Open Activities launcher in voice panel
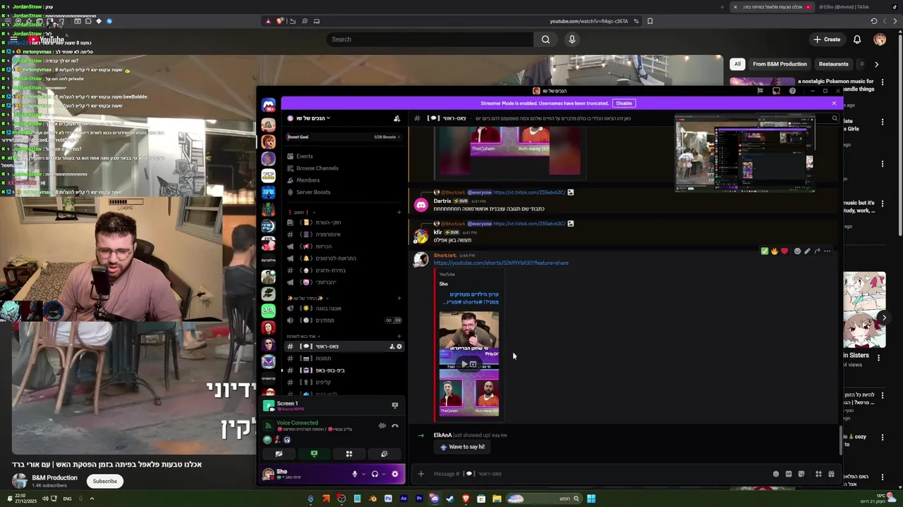The width and height of the screenshot is (903, 507). 349,454
